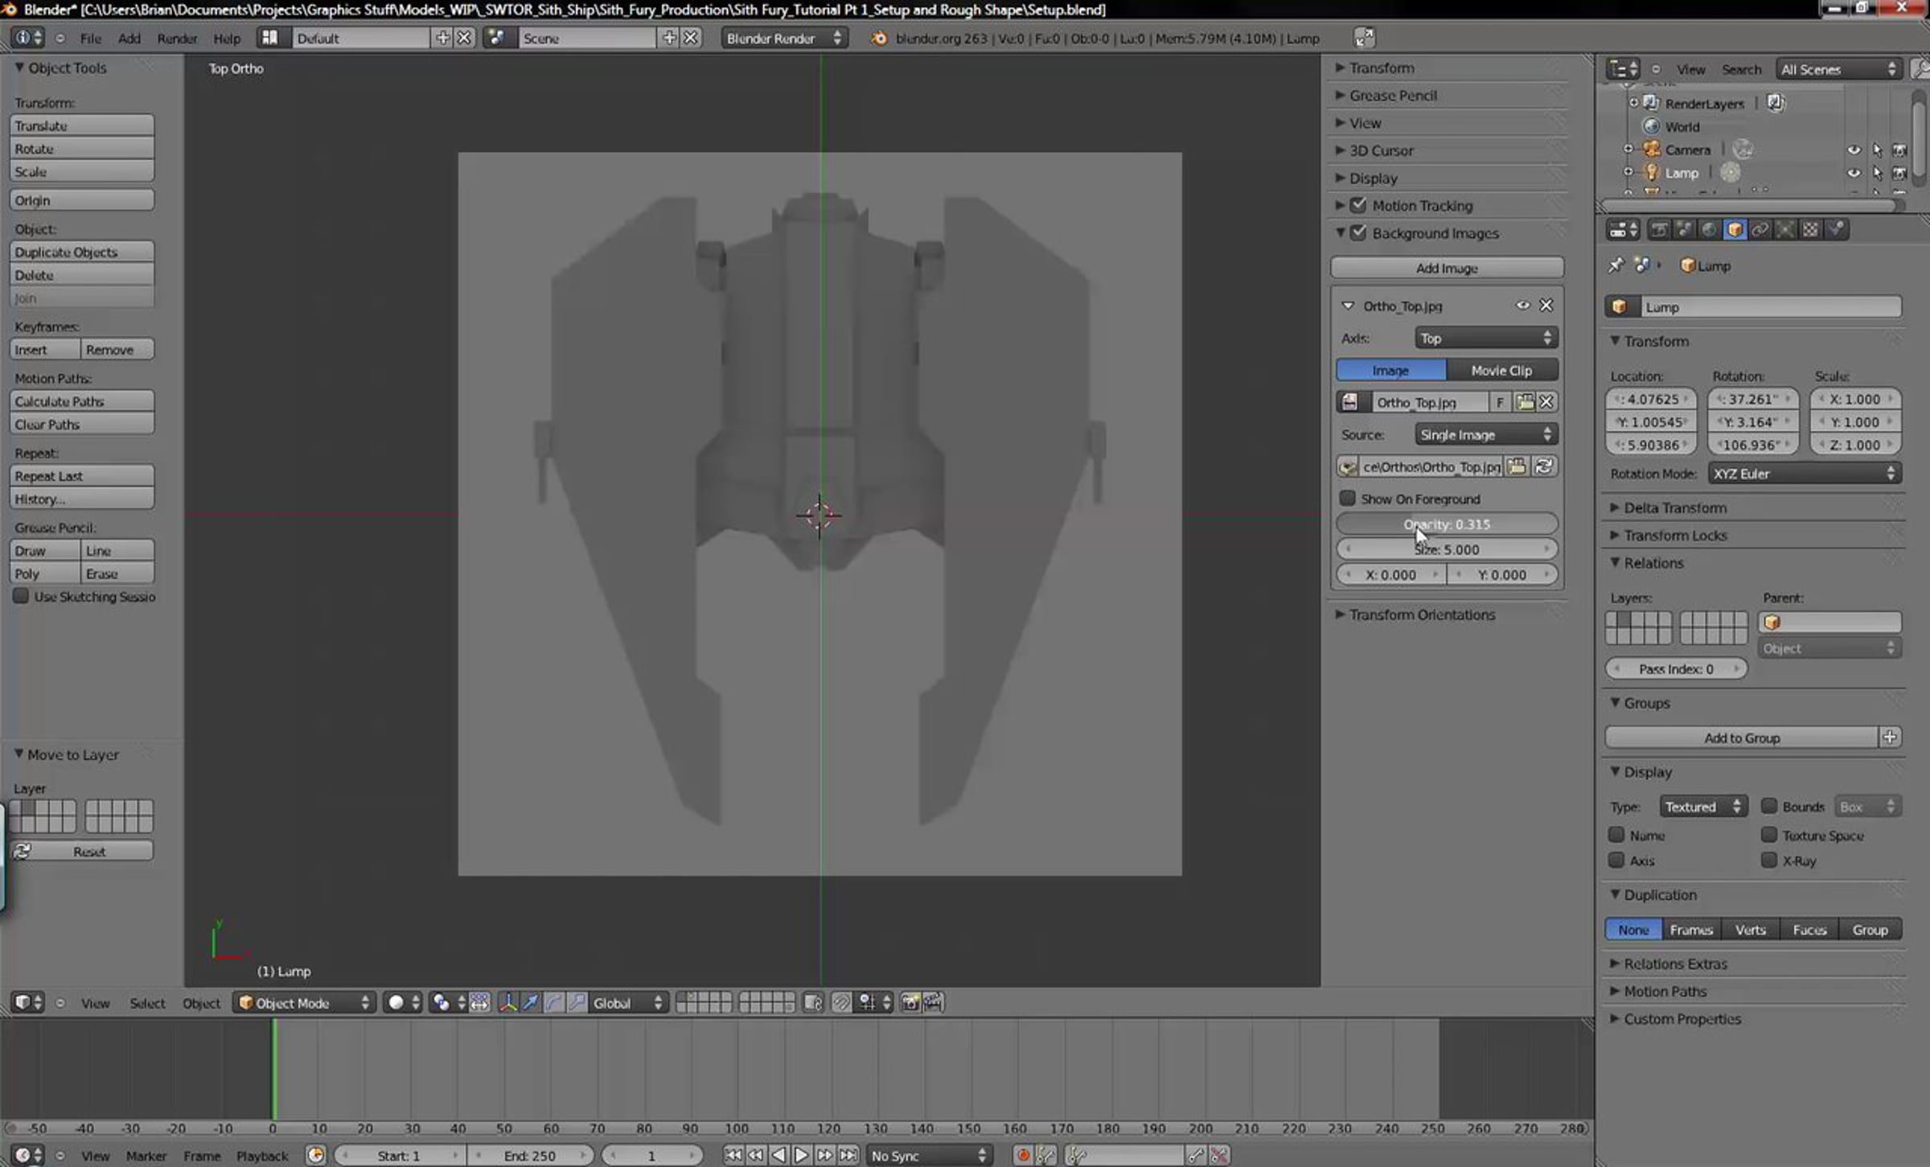Open the Render properties tab icon
Viewport: 1930px width, 1167px height.
click(x=1658, y=230)
